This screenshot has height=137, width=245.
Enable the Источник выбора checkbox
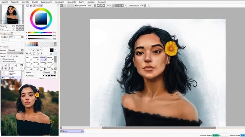pos(2,62)
